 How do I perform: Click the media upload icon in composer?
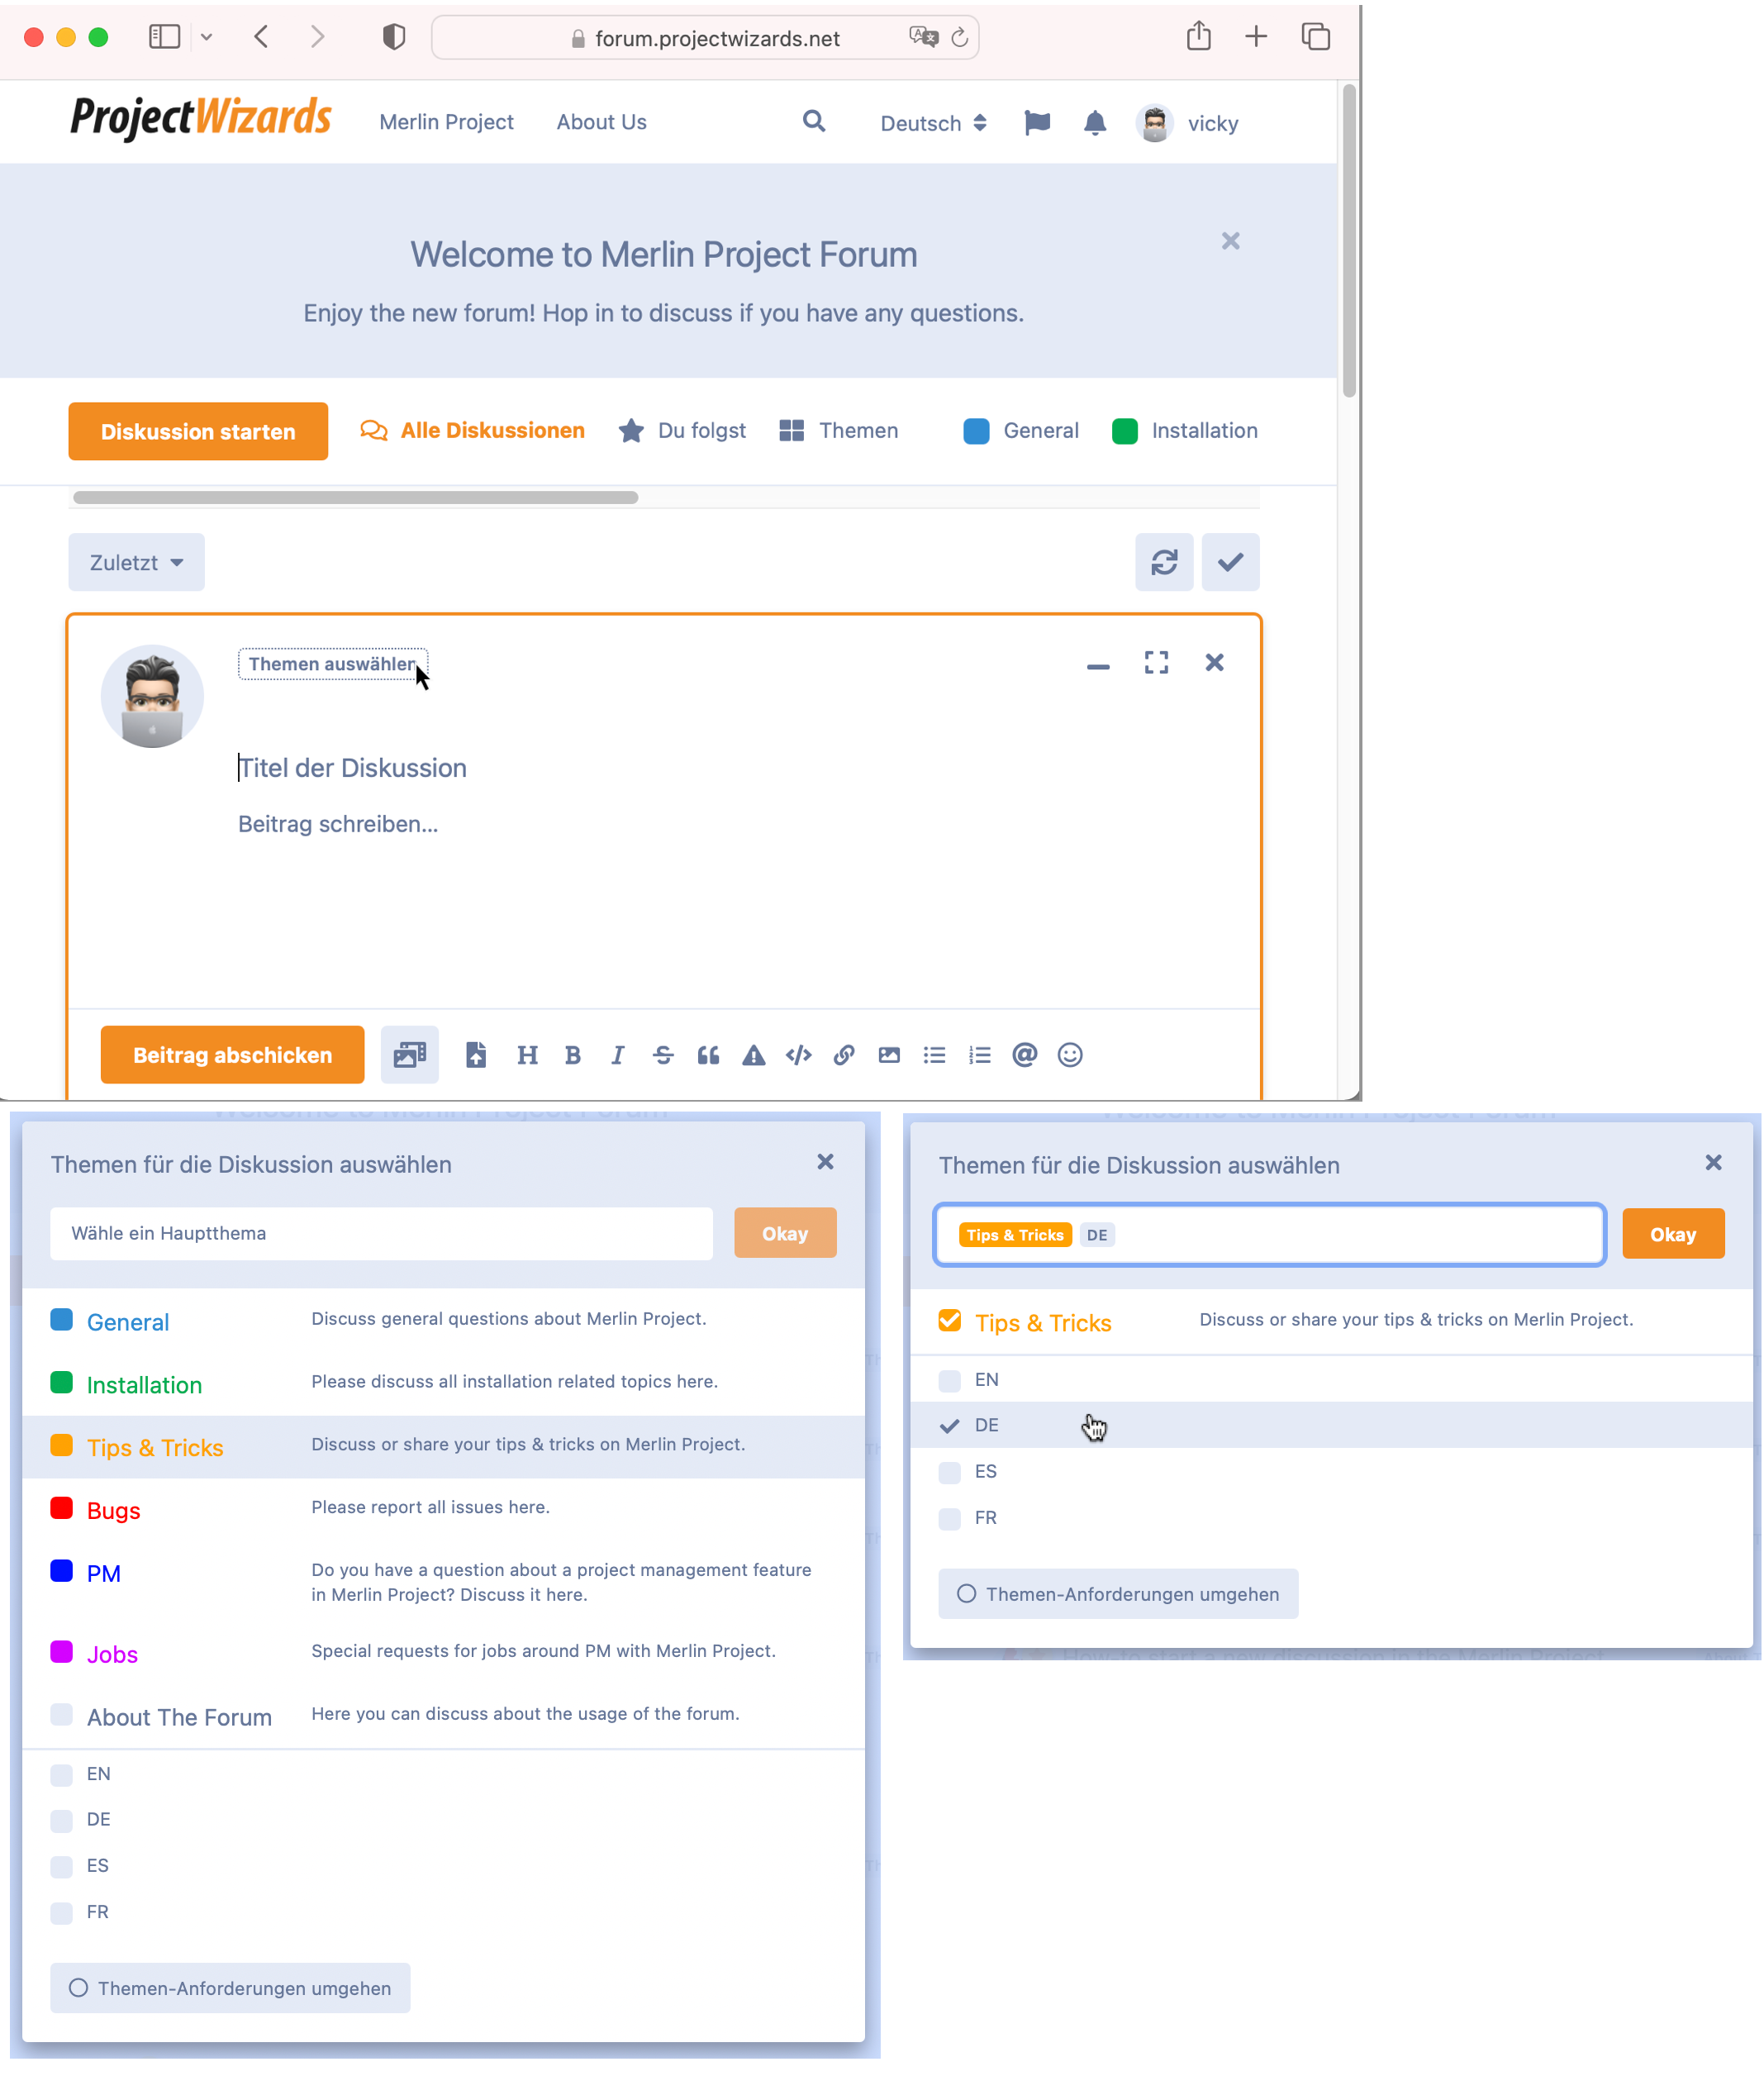tap(410, 1055)
